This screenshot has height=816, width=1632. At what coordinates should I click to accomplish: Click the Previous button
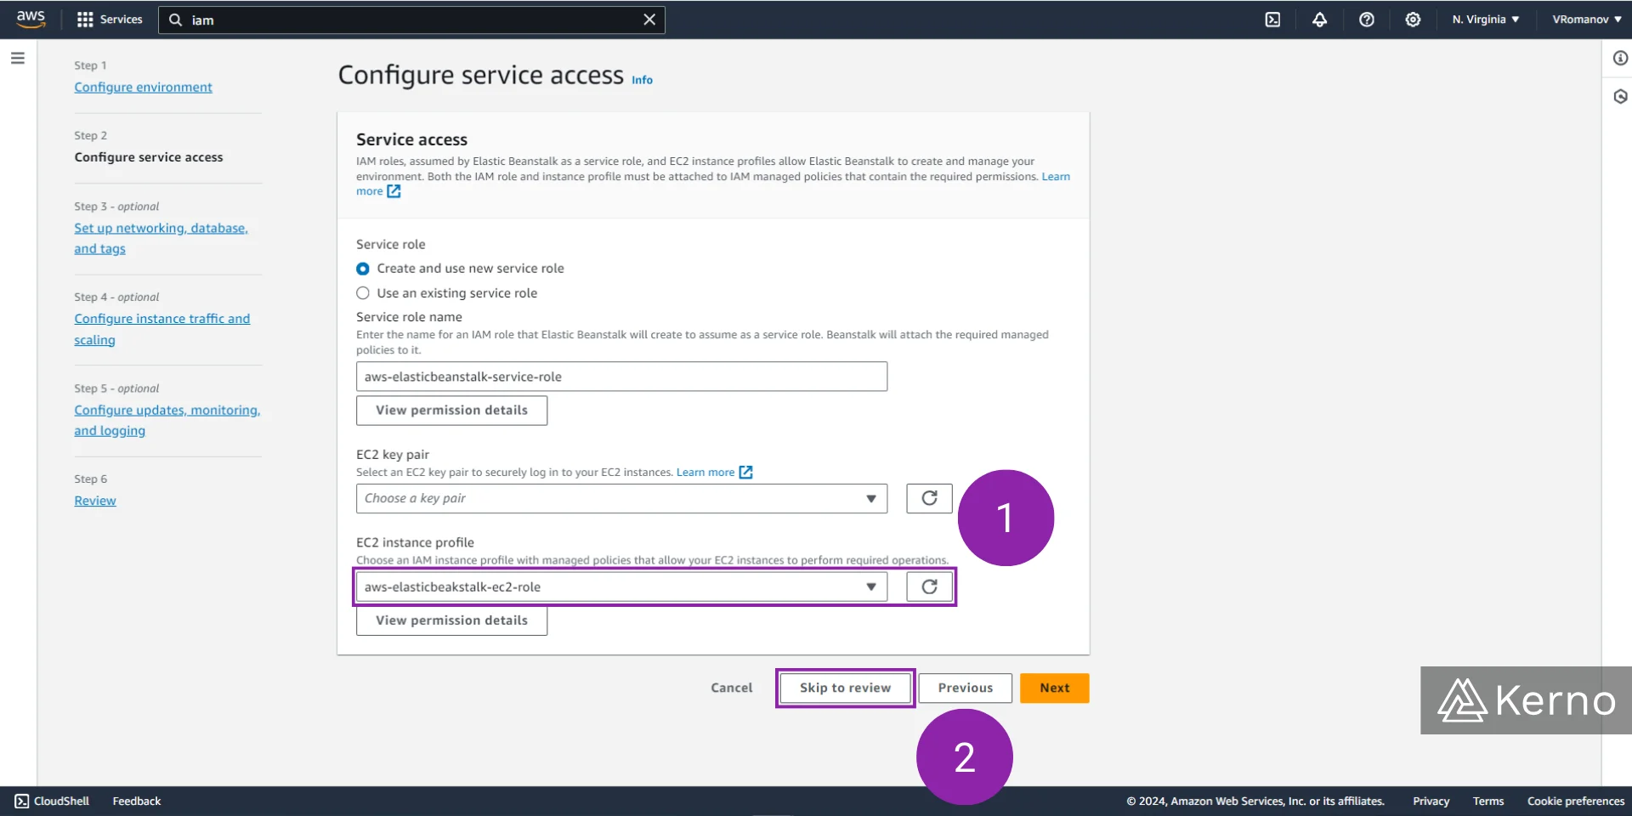point(965,688)
